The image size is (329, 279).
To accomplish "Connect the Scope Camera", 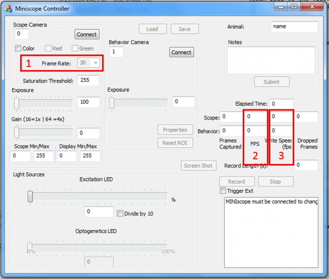I will click(87, 34).
